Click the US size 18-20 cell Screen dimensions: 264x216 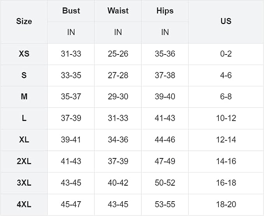click(x=226, y=204)
